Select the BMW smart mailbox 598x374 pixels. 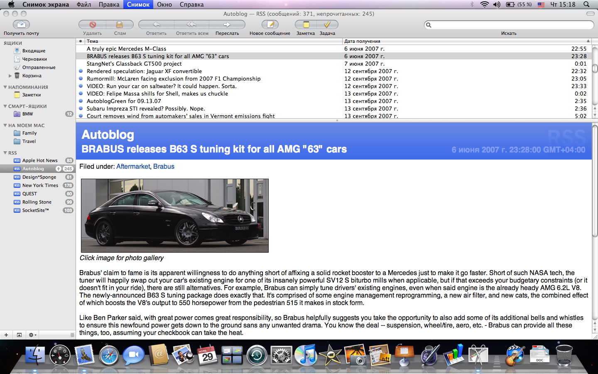(x=27, y=114)
